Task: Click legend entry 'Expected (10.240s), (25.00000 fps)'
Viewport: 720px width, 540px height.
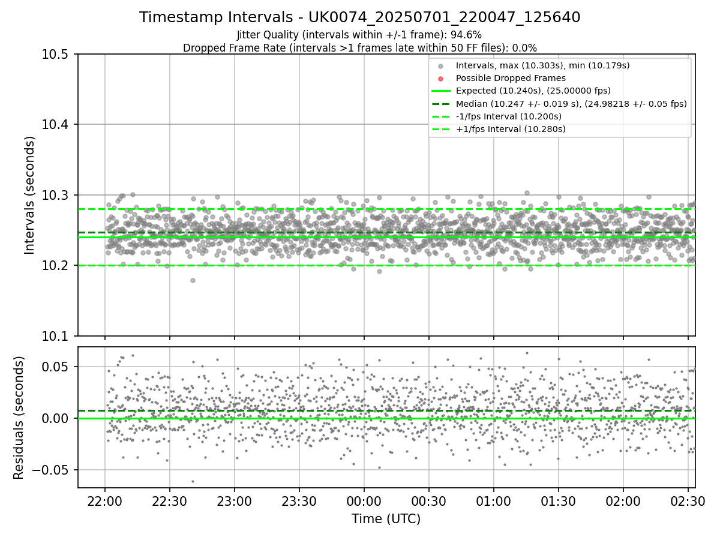Action: [x=533, y=91]
